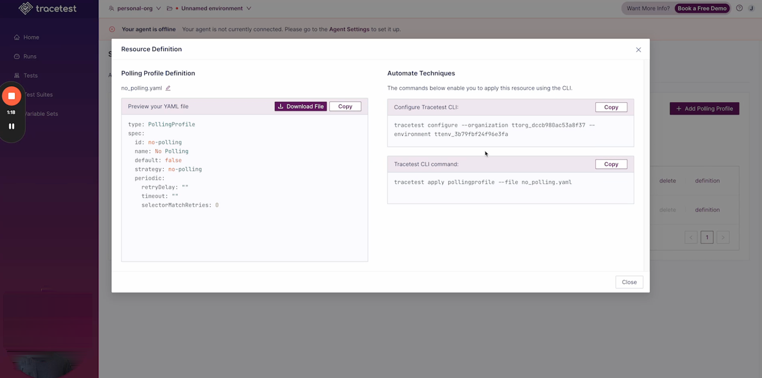
Task: Close the Resource Definition dialog with X
Action: click(x=638, y=50)
